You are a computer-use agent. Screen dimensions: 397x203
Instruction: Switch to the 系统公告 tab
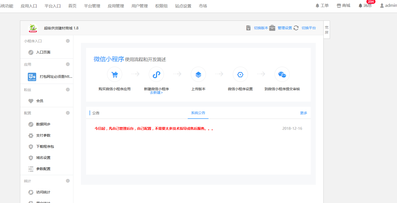point(198,113)
